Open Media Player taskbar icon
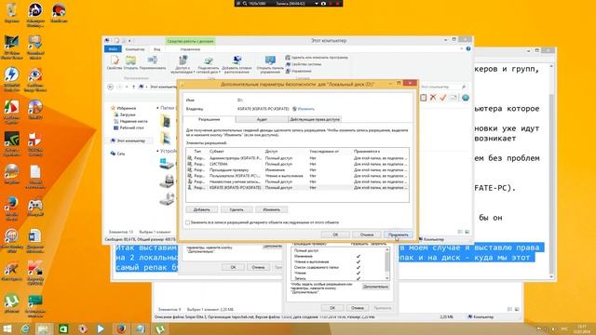 pyautogui.click(x=101, y=328)
